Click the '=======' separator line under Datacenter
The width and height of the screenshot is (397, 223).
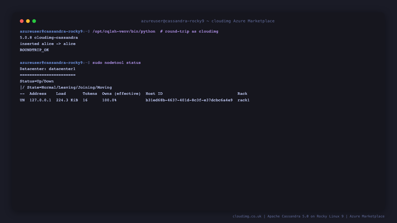coord(48,75)
